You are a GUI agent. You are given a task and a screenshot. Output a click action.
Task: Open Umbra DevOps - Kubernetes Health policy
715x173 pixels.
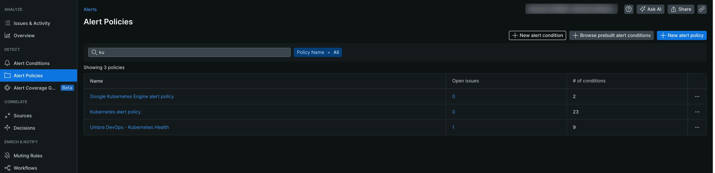[x=129, y=127]
